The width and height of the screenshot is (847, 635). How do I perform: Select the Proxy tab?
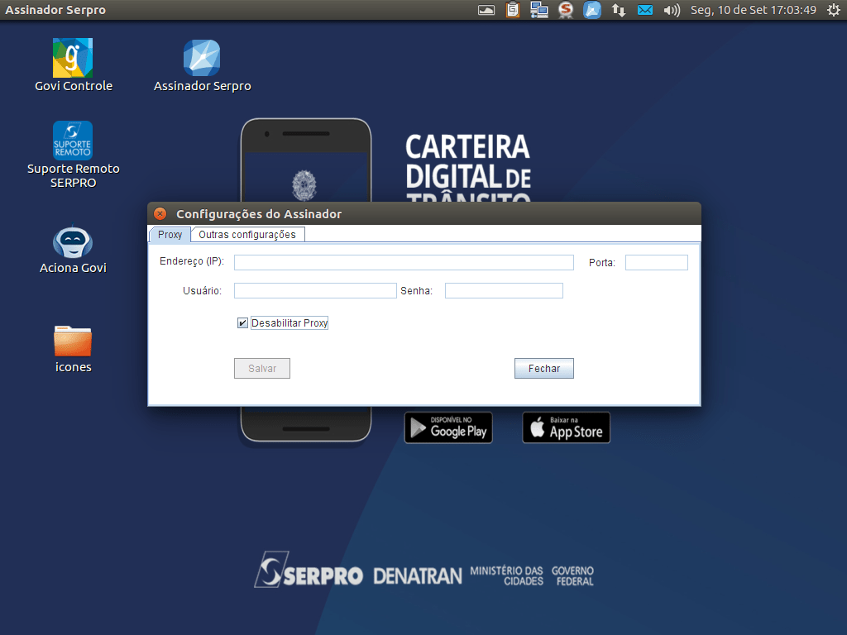click(170, 235)
